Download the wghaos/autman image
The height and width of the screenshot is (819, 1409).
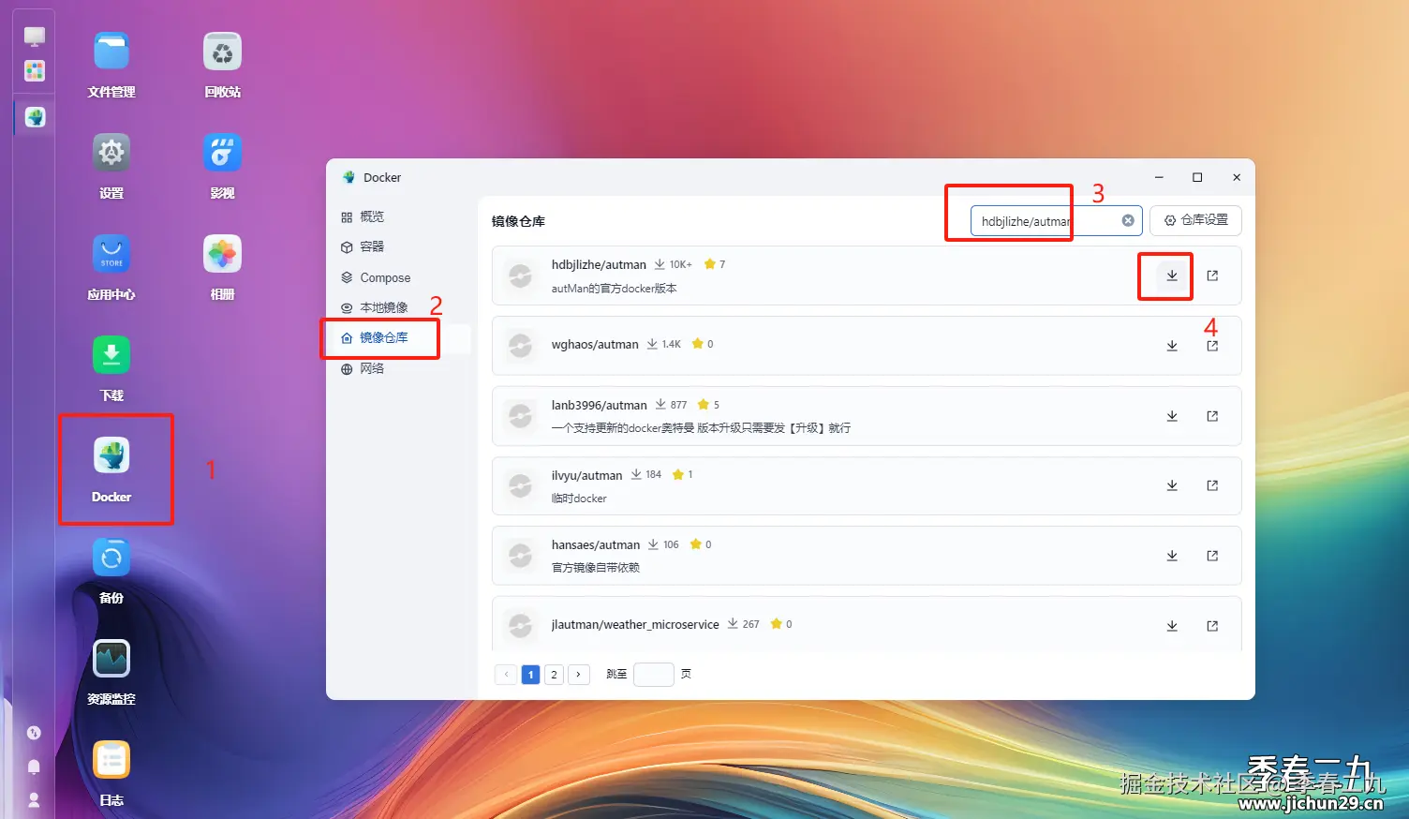click(x=1171, y=346)
